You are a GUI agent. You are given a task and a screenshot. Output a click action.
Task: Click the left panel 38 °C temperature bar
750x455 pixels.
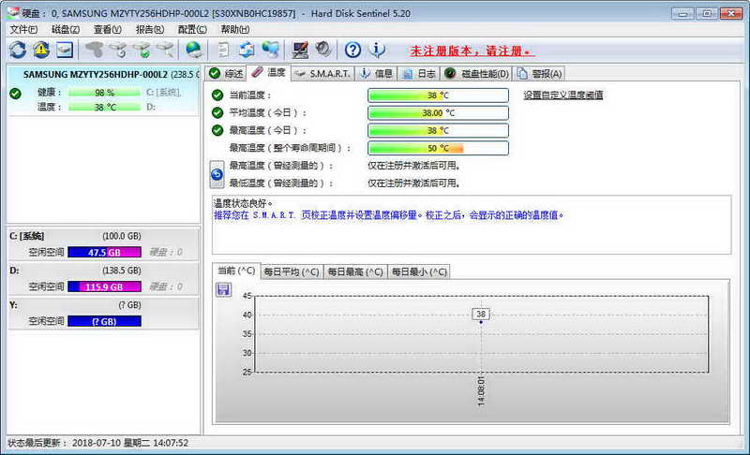104,108
